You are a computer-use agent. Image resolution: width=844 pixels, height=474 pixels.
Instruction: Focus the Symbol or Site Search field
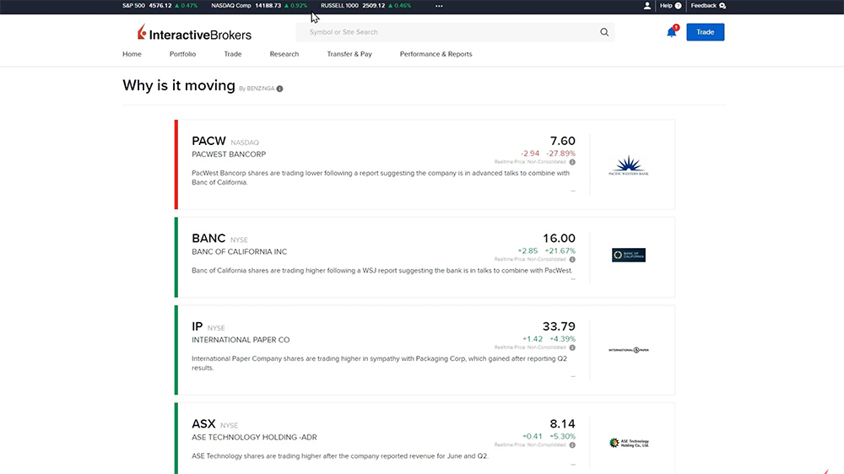(455, 32)
